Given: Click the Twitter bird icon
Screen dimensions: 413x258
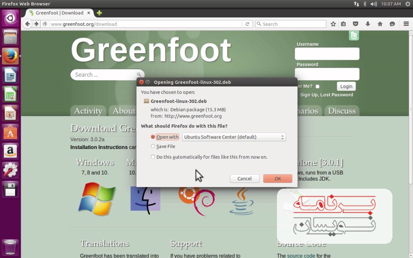Looking at the screenshot, I should tap(353, 35).
